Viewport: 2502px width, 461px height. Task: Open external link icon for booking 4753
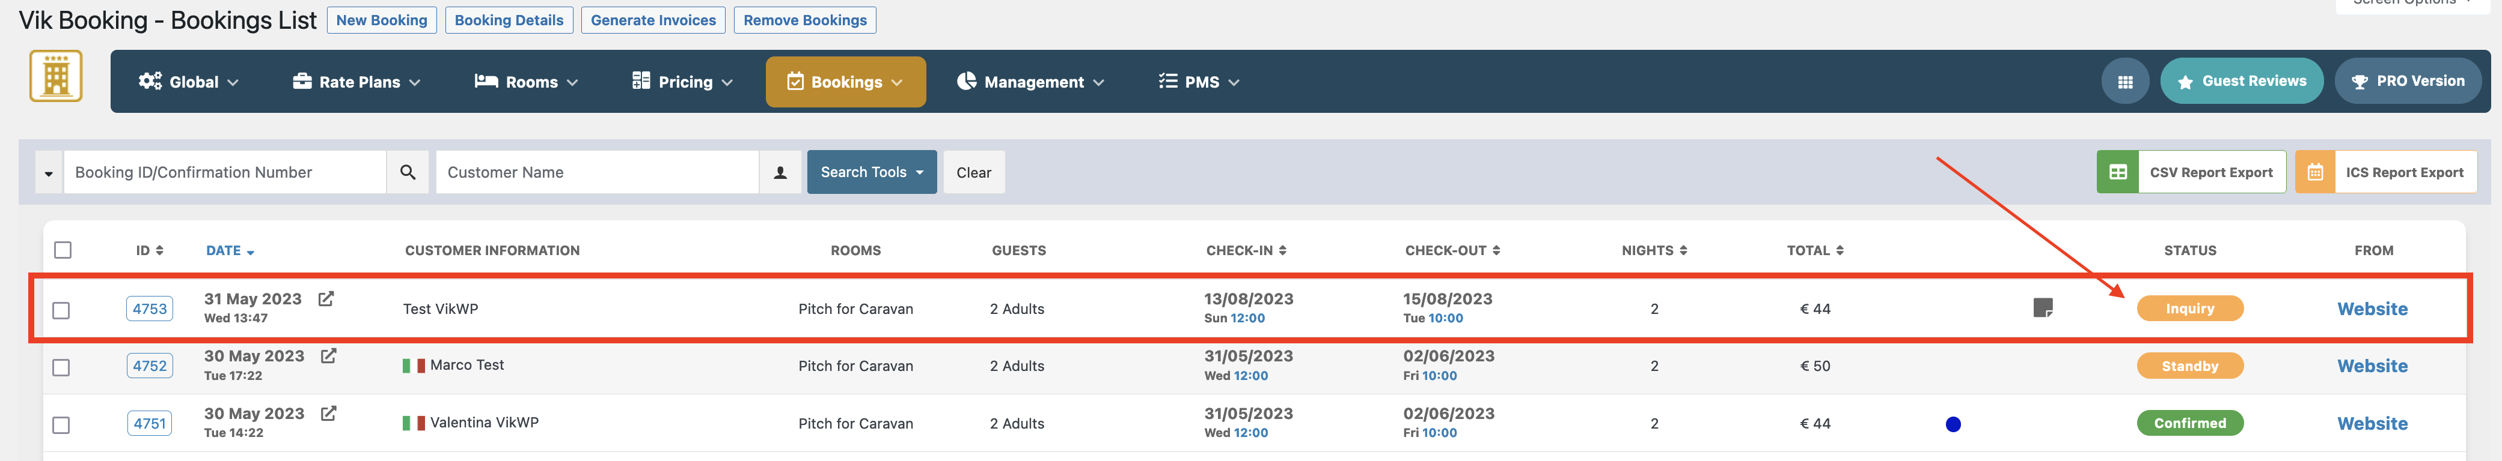(326, 299)
